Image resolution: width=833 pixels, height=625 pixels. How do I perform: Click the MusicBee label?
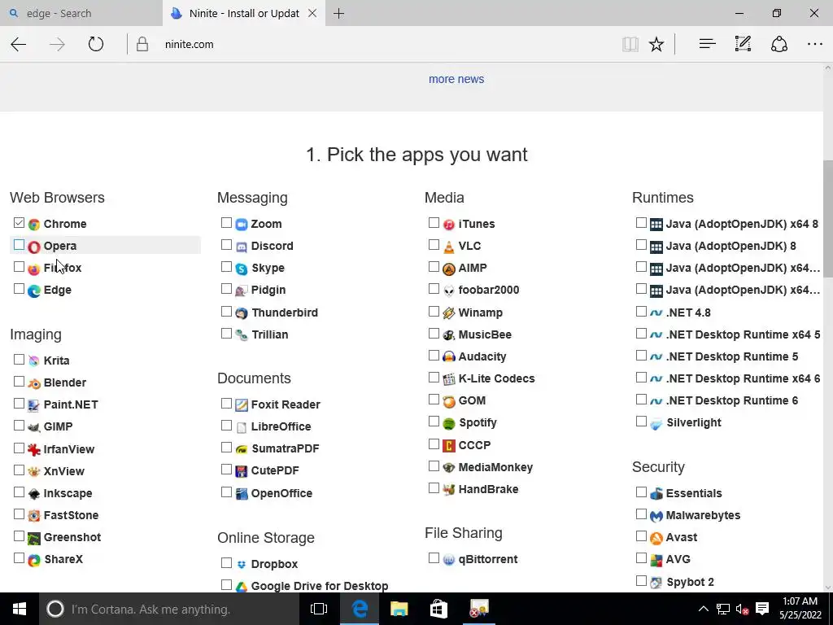(485, 334)
